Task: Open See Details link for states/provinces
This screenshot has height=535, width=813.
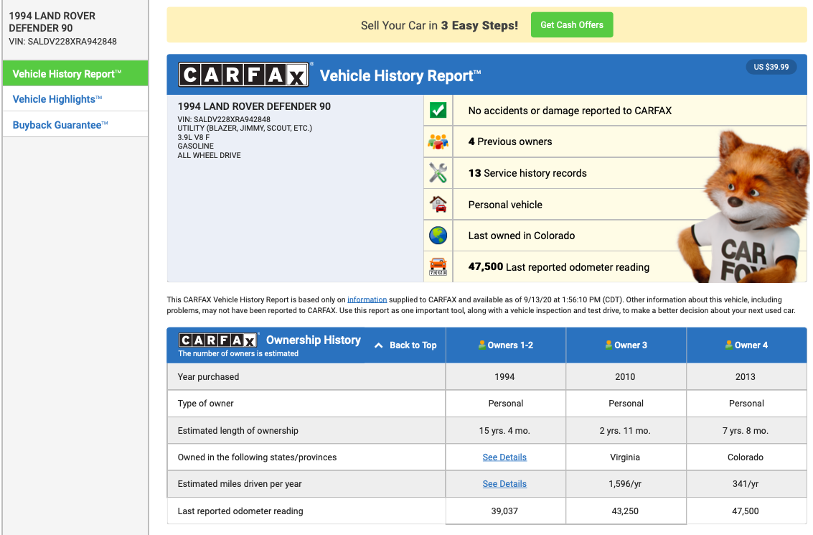Action: tap(504, 457)
